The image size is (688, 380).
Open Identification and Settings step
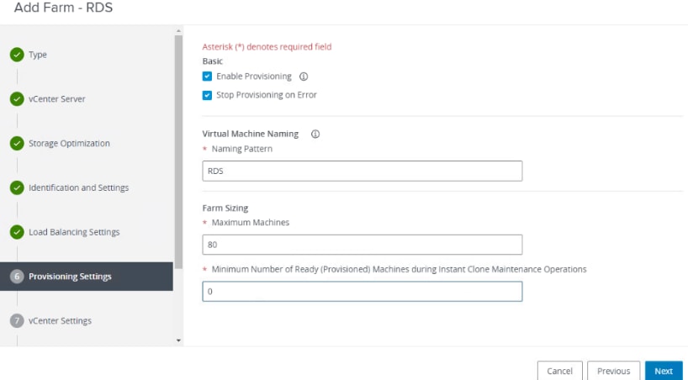pos(78,187)
